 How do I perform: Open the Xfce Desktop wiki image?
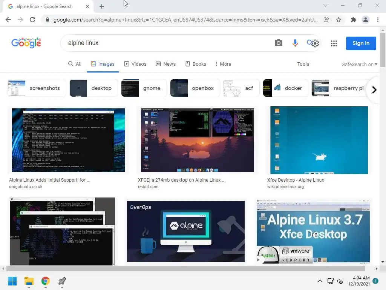319,140
